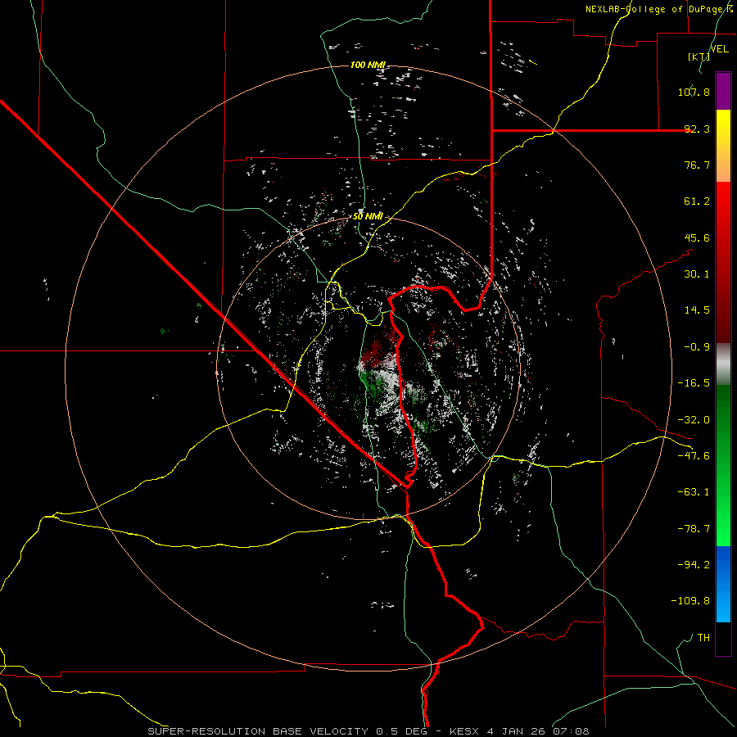737x737 pixels.
Task: Click the 76.7 scale value
Action: 697,165
